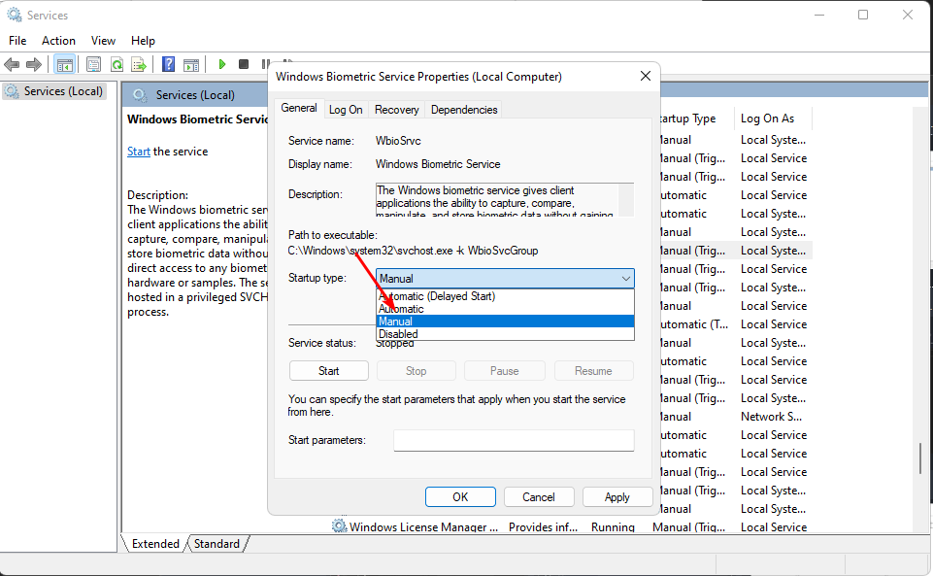
Task: Switch to the Extended view tab
Action: [x=155, y=543]
